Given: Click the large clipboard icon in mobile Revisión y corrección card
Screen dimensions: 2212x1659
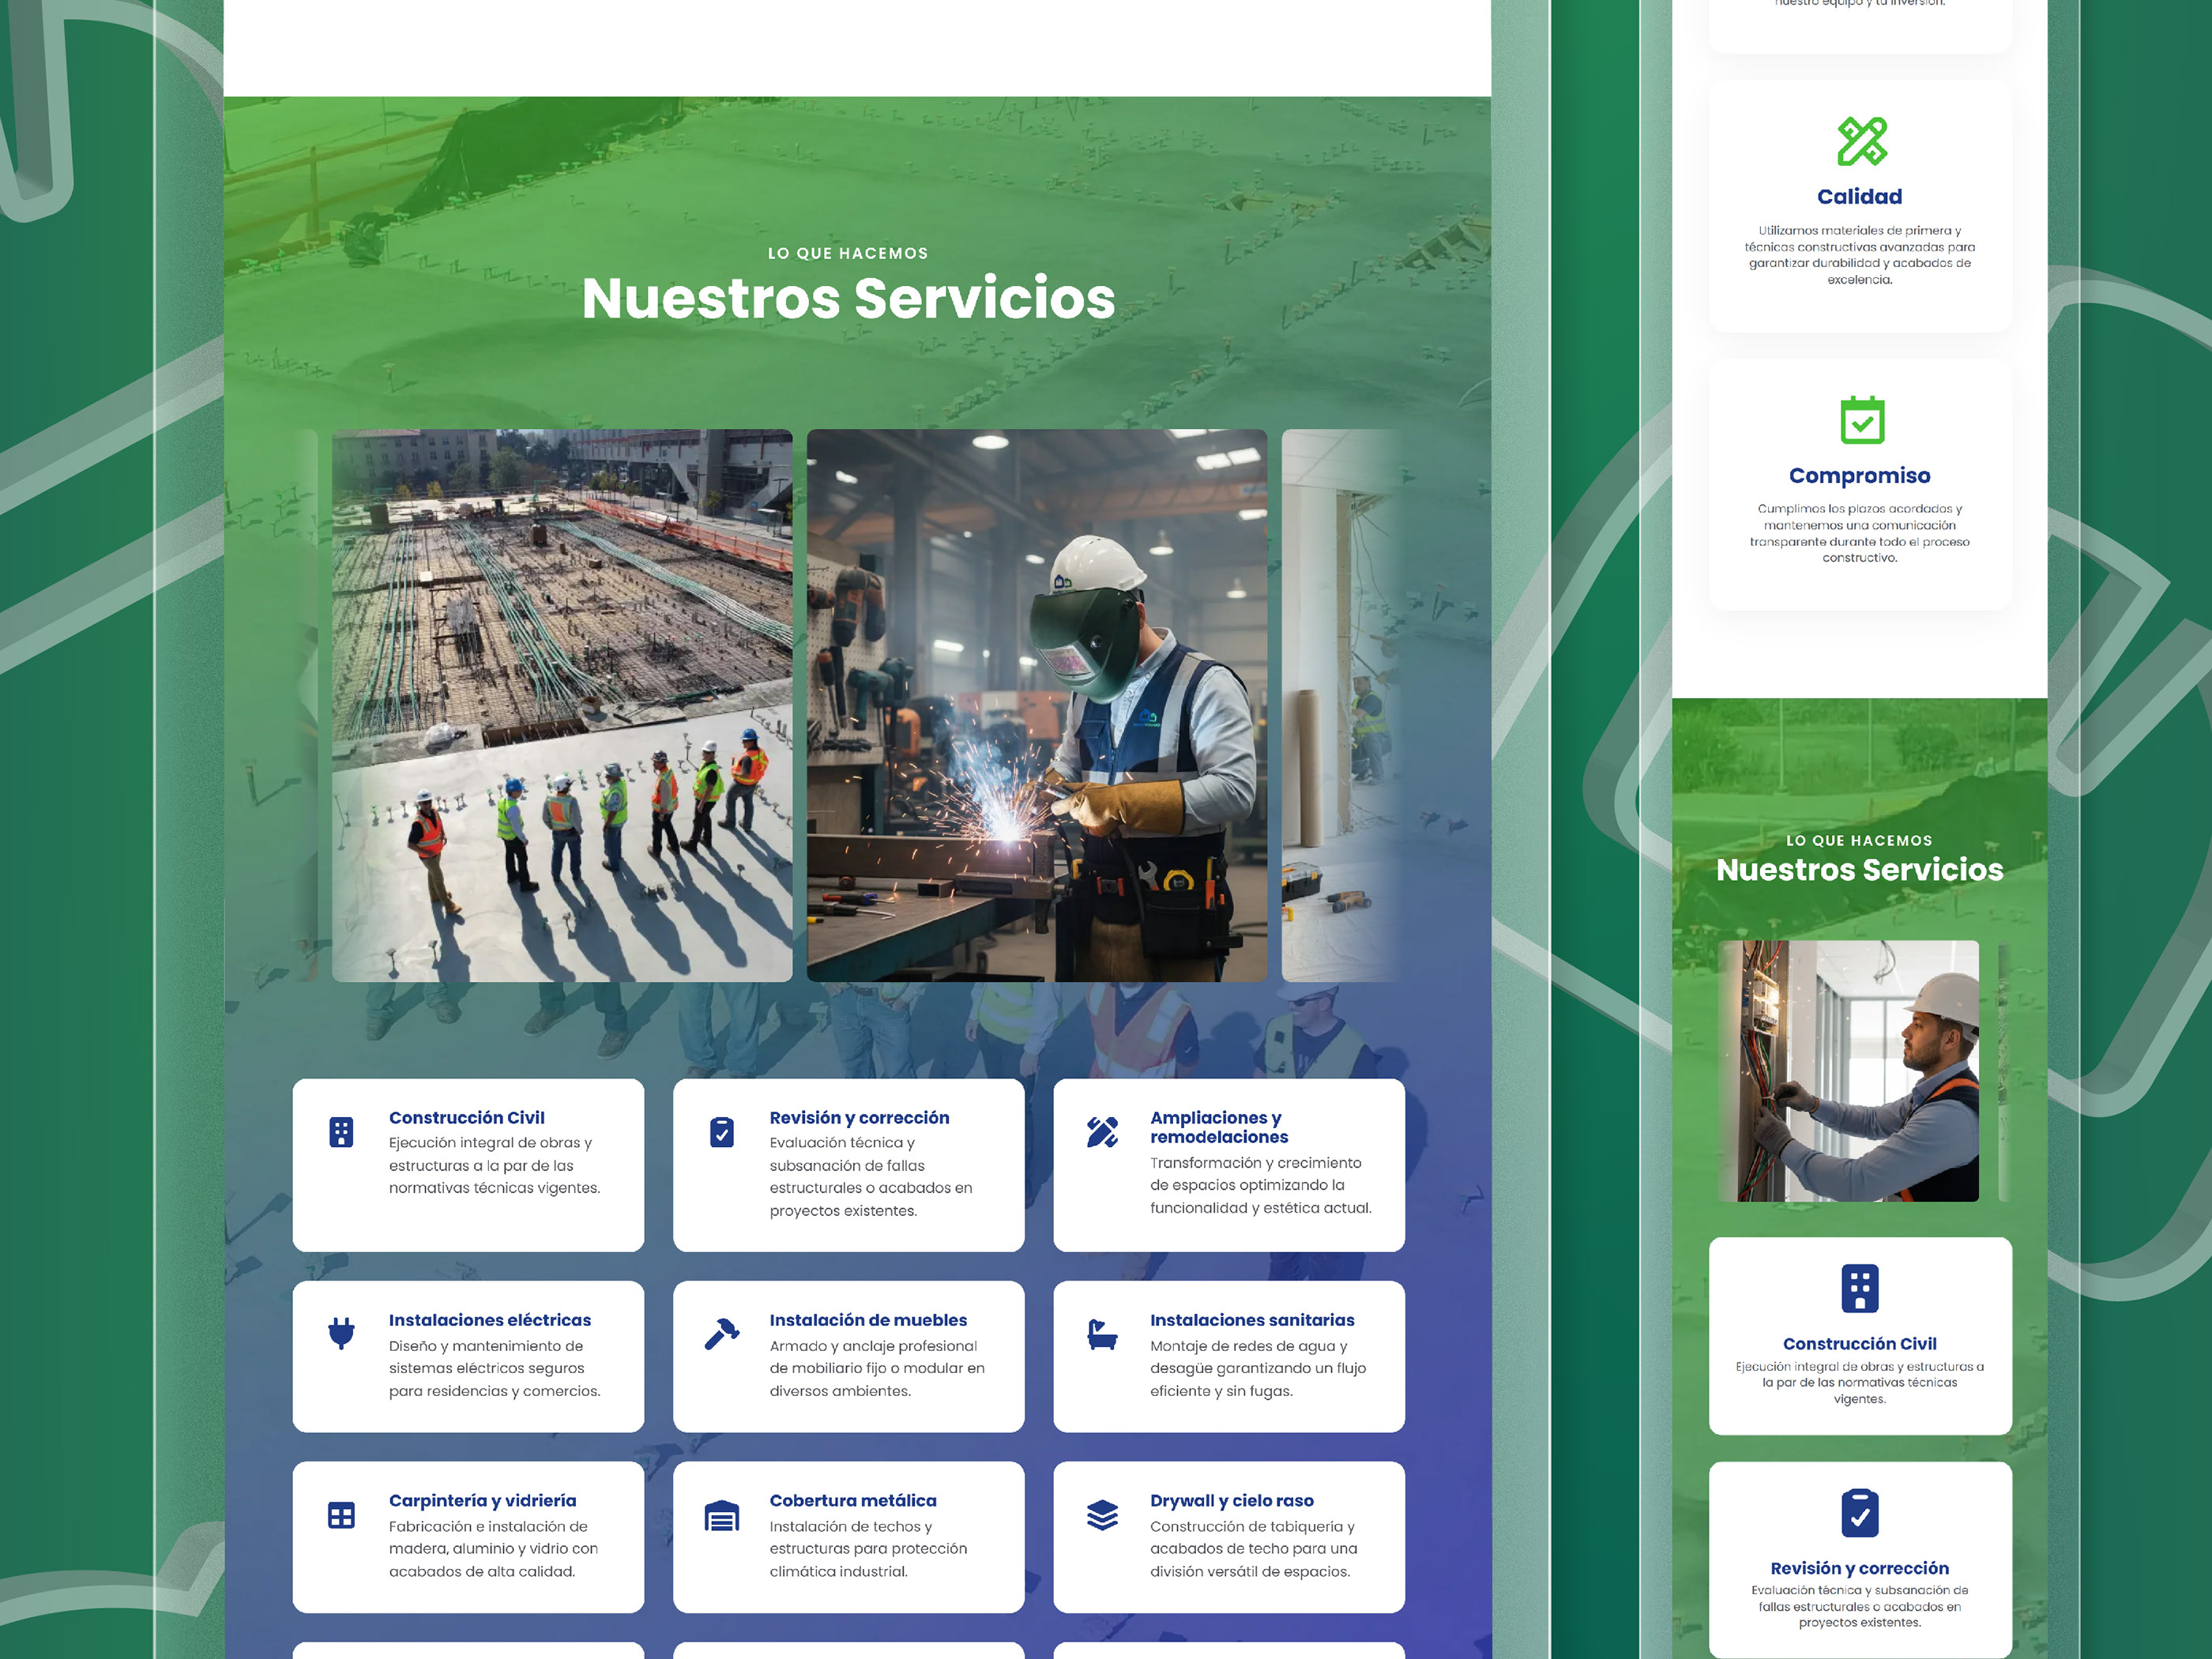Looking at the screenshot, I should point(1860,1513).
